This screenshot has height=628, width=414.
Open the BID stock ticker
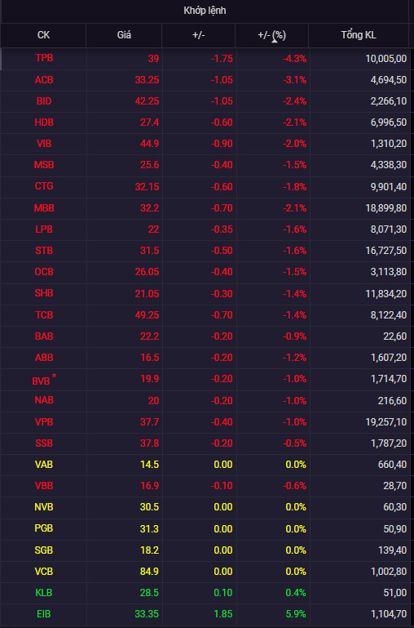pyautogui.click(x=44, y=101)
